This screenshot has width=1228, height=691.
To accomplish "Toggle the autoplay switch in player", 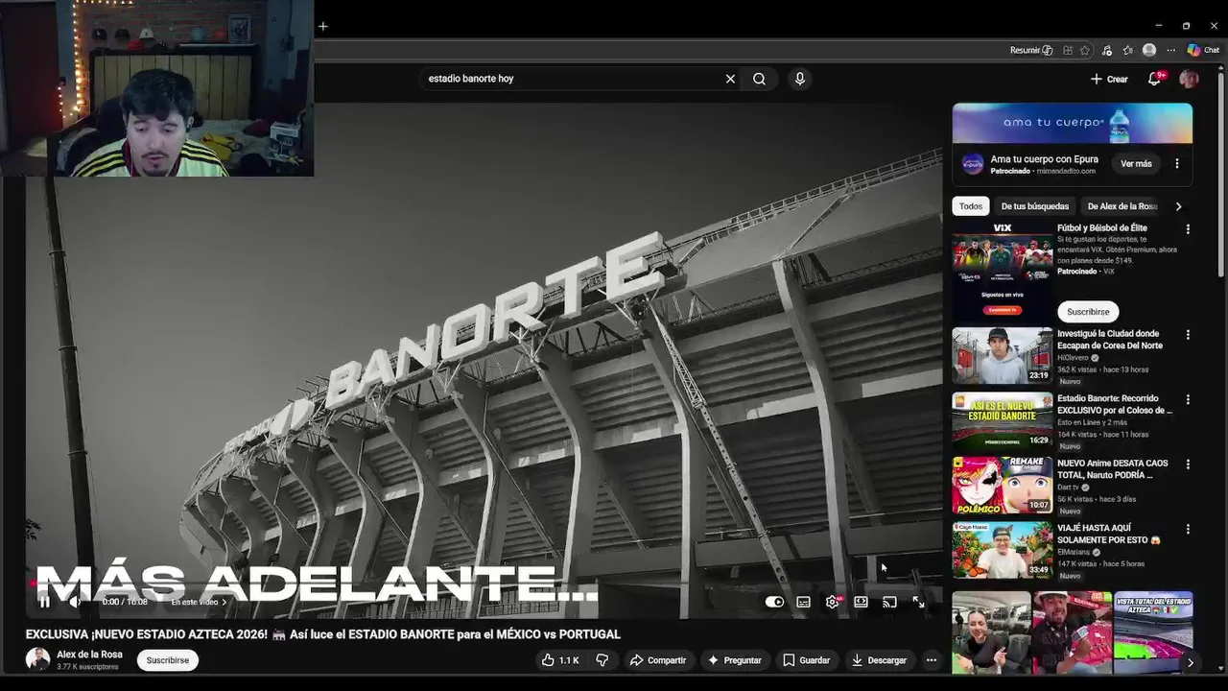I will (x=774, y=602).
